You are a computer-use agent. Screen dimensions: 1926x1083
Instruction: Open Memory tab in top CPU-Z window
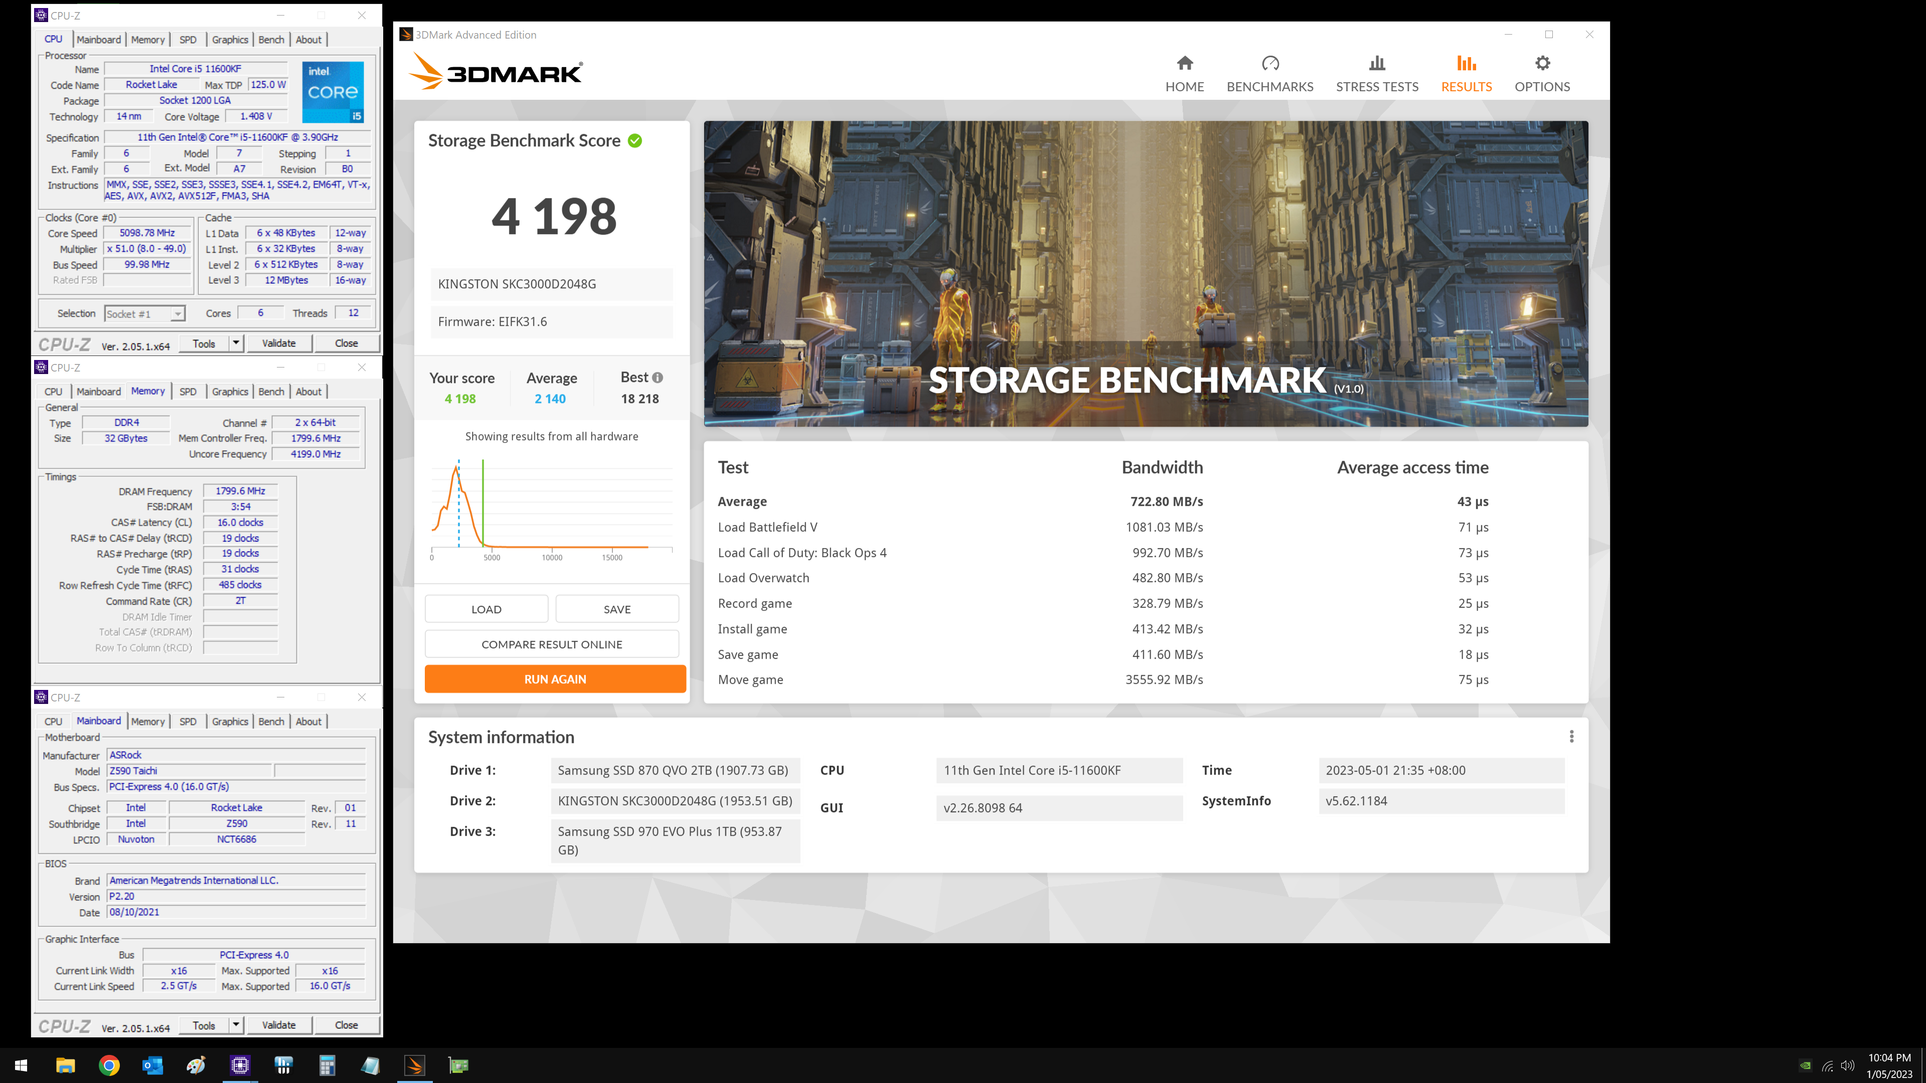[x=147, y=40]
